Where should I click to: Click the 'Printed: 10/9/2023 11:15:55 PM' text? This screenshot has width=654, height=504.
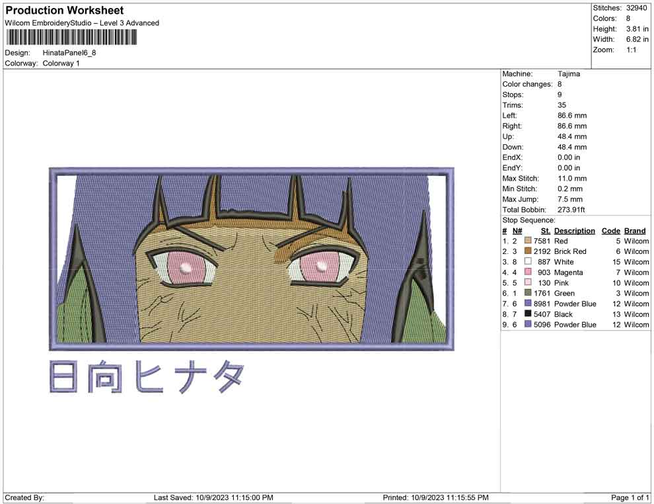point(436,497)
